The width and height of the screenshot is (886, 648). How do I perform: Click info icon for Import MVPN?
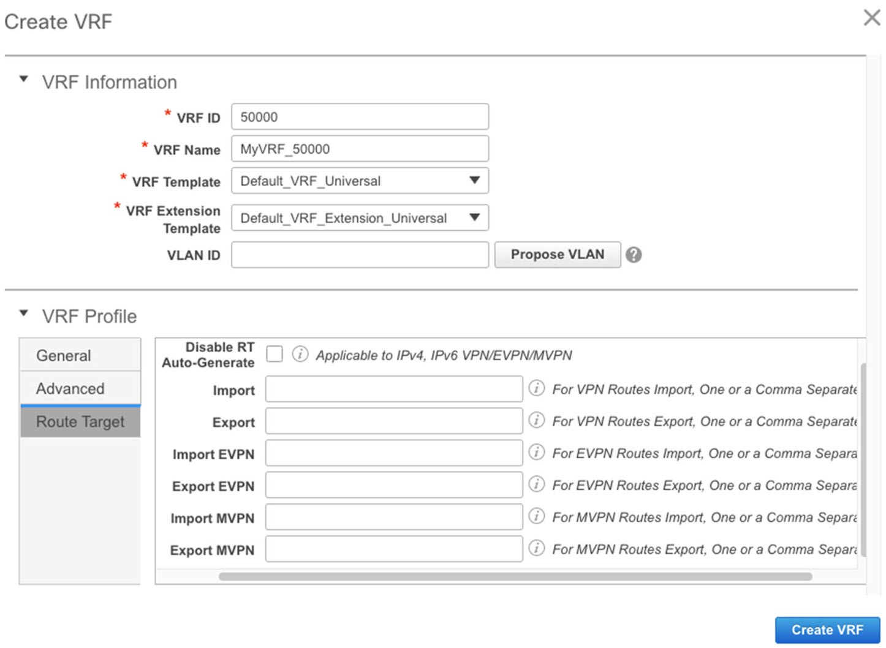tap(536, 516)
